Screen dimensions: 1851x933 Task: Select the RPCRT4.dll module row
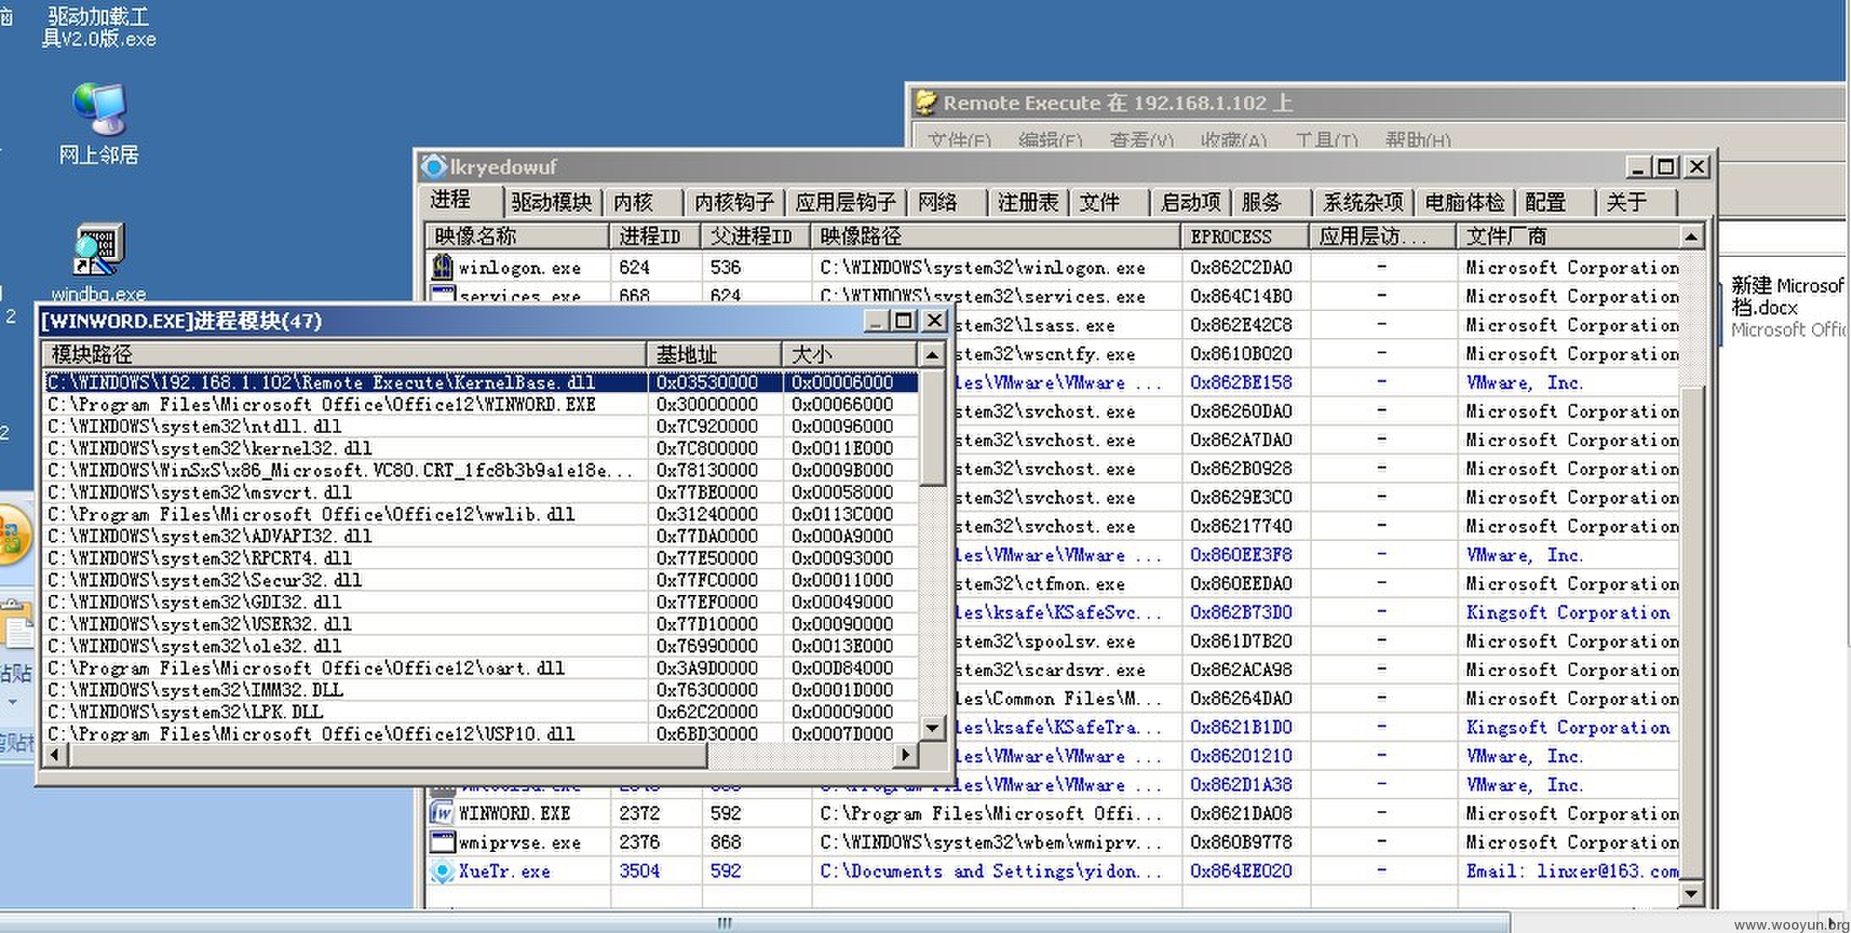click(481, 558)
